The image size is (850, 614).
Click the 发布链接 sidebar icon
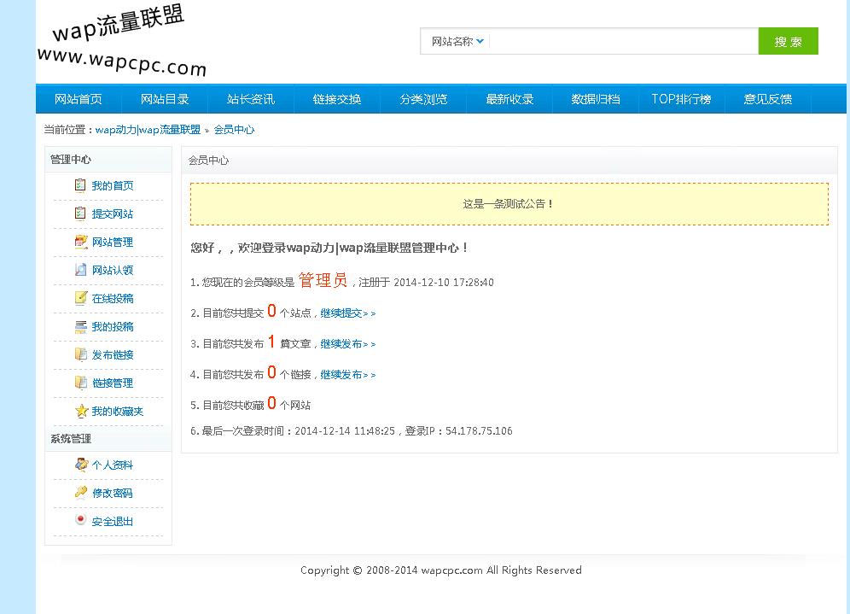80,354
